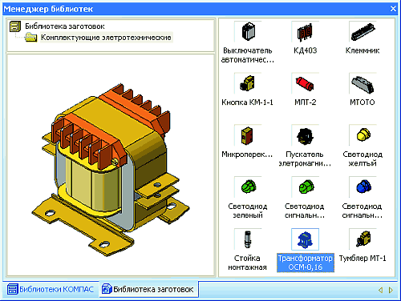Select the yellow Светодиод желтый icon
The width and height of the screenshot is (401, 301).
point(363,135)
